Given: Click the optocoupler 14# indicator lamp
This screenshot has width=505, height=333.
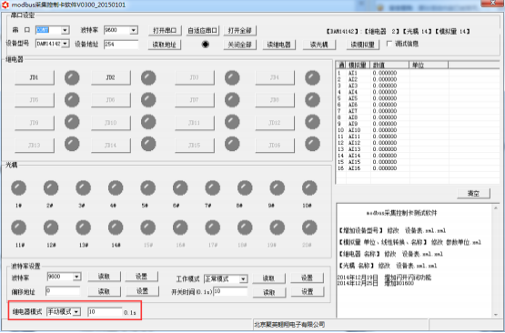Looking at the screenshot, I should click(116, 227).
